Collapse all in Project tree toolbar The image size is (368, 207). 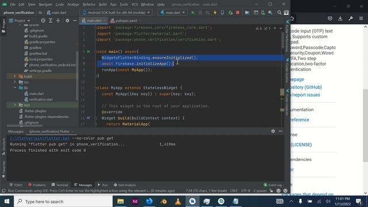point(58,21)
